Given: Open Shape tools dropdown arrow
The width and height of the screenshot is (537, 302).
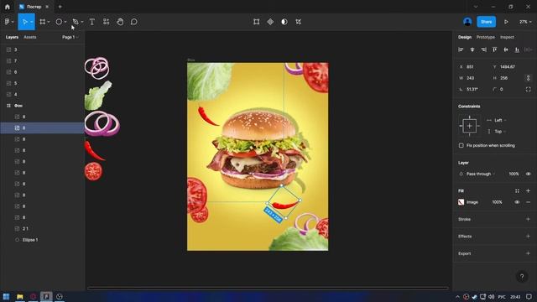Looking at the screenshot, I should pyautogui.click(x=65, y=22).
